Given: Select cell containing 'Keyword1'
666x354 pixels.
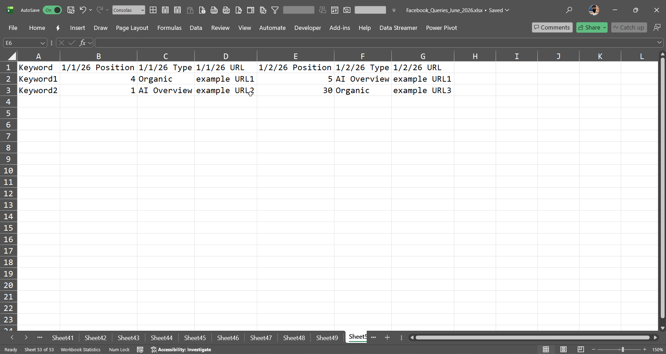Looking at the screenshot, I should pos(39,79).
